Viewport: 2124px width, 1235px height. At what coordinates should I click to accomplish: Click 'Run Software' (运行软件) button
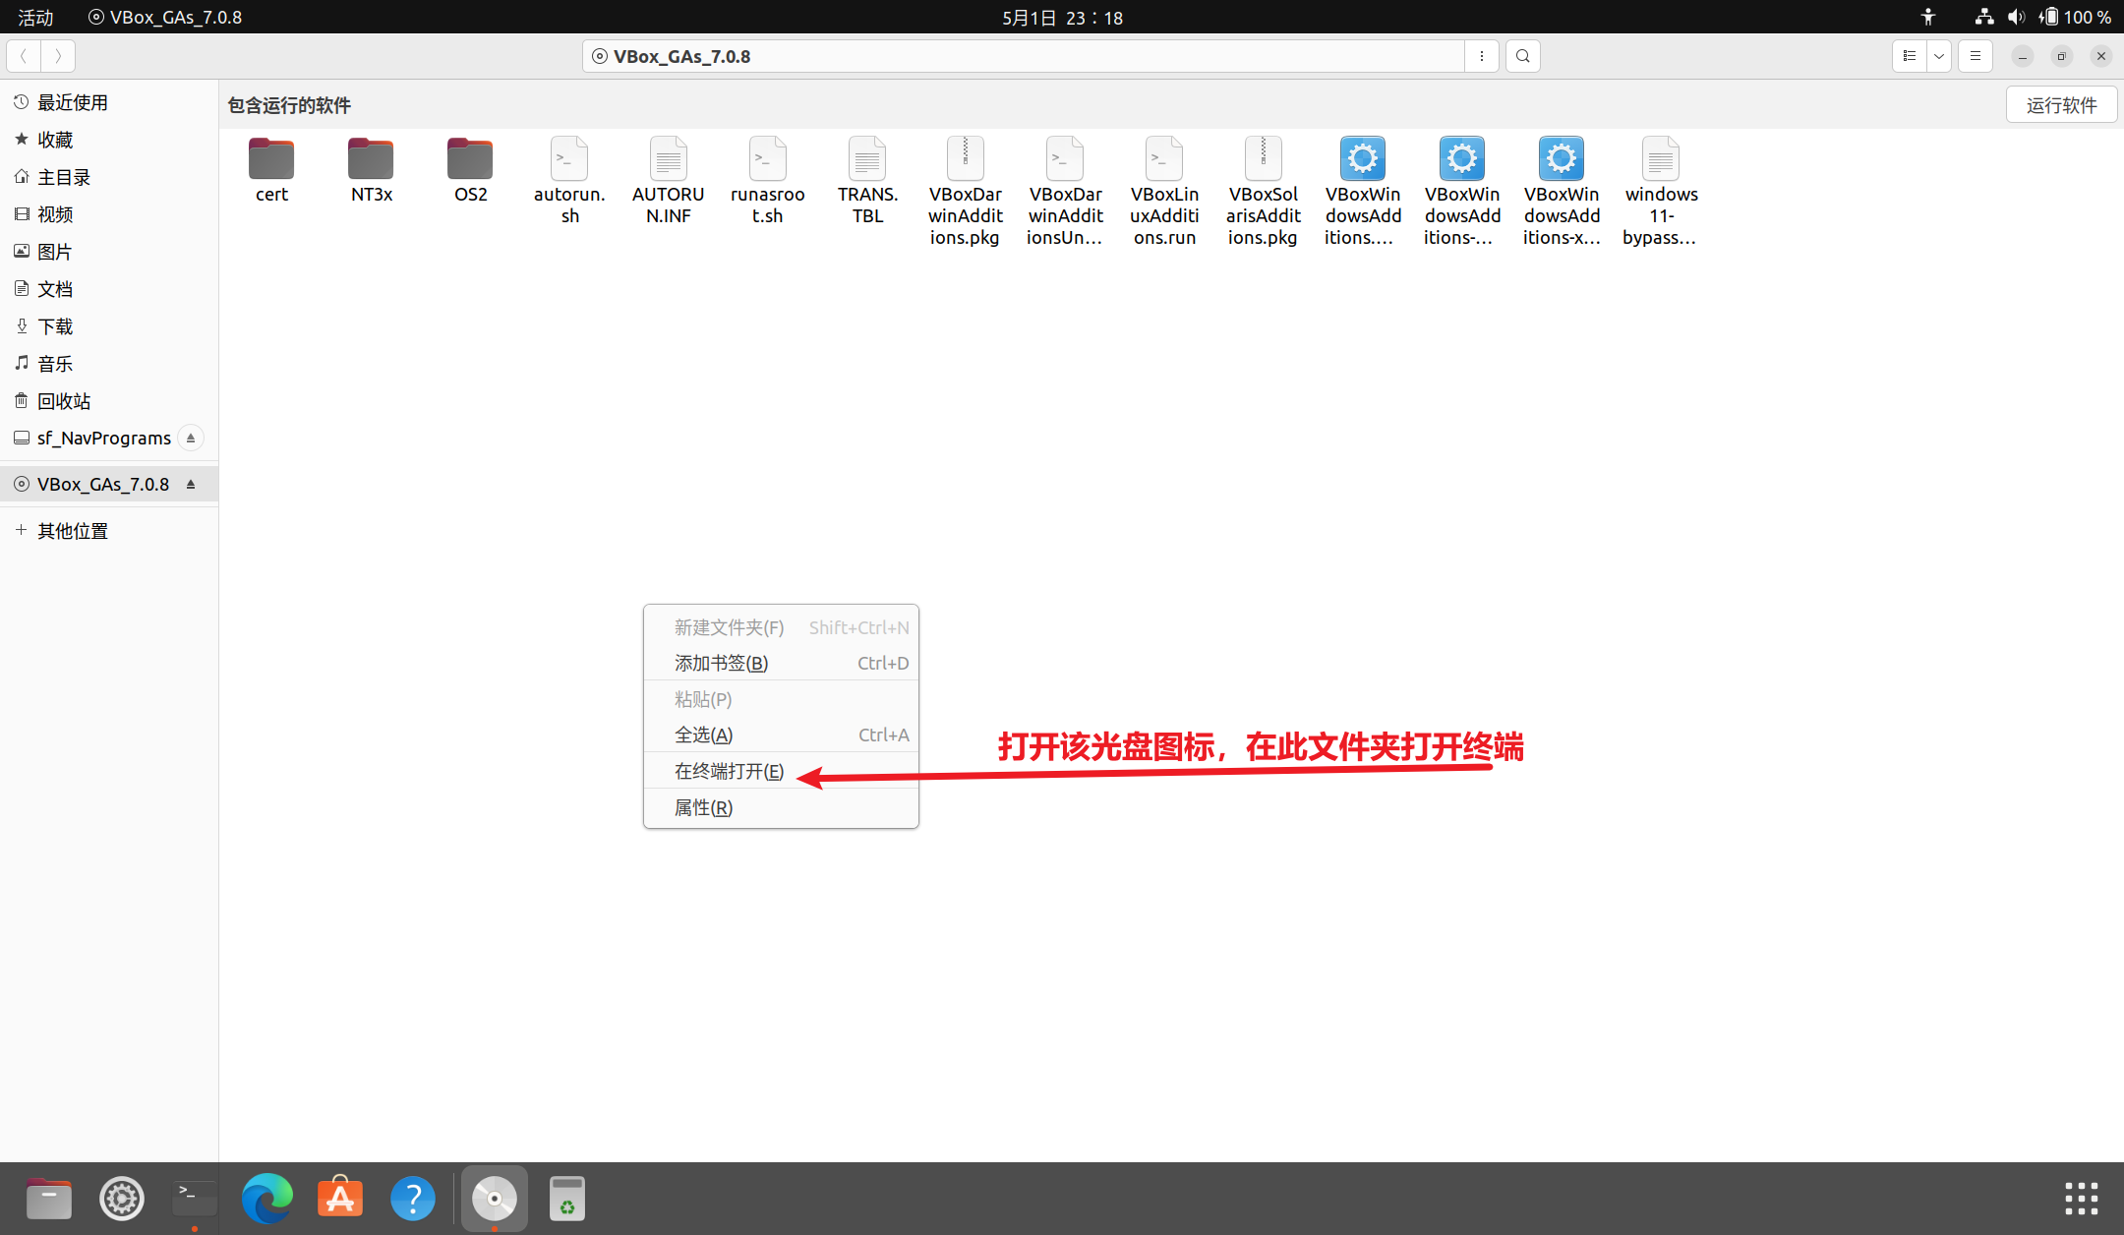[2061, 105]
